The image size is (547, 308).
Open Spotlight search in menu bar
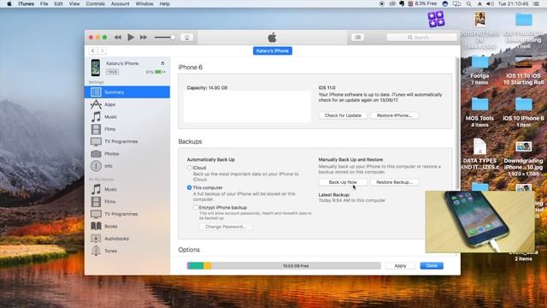tap(468, 3)
